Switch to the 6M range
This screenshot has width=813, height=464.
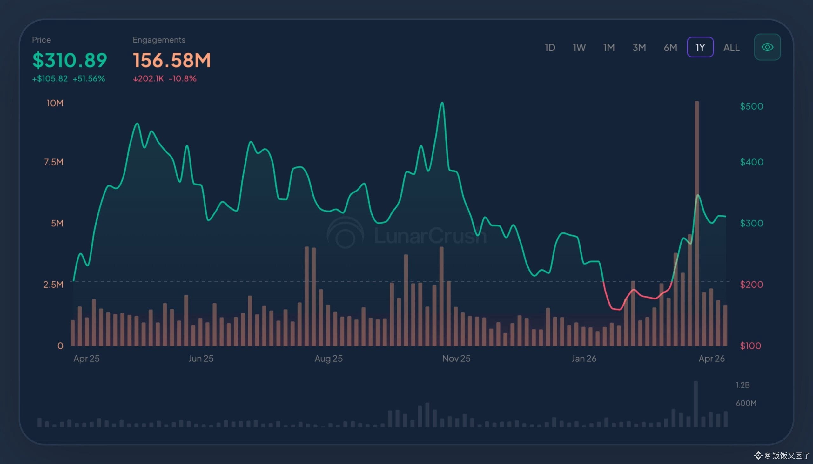pyautogui.click(x=670, y=48)
